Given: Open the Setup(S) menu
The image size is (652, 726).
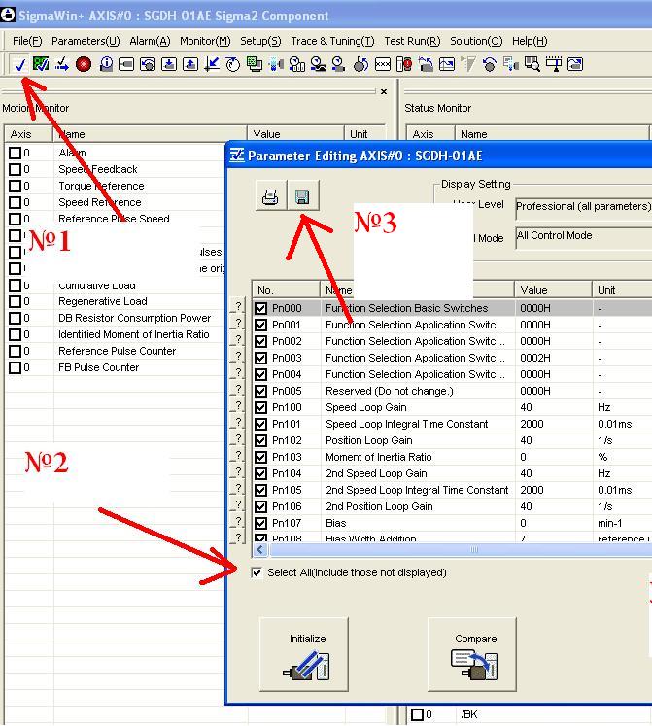Looking at the screenshot, I should tap(260, 41).
